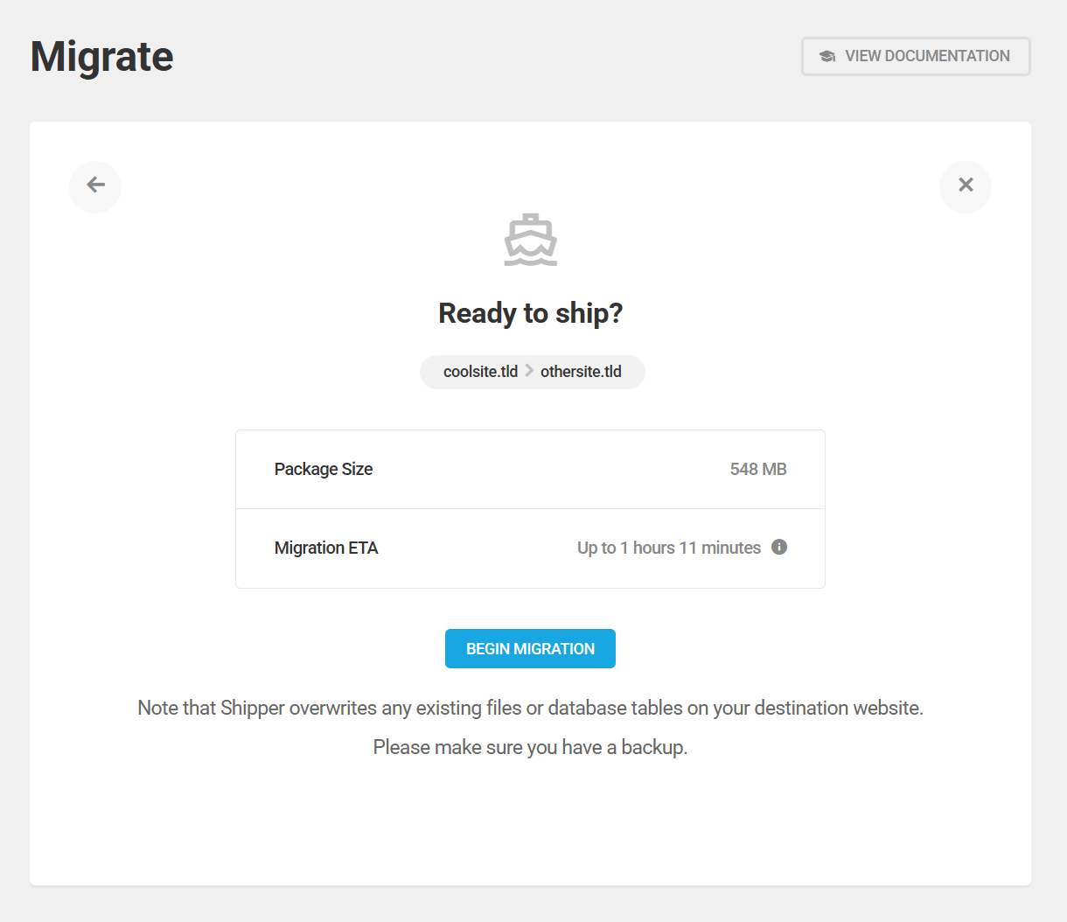Click the Migrate page heading
1067x922 pixels.
point(101,55)
